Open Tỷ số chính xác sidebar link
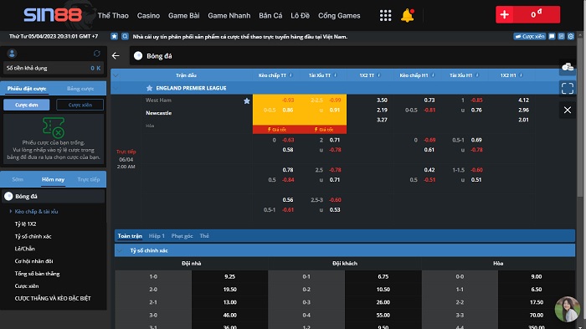 33,236
